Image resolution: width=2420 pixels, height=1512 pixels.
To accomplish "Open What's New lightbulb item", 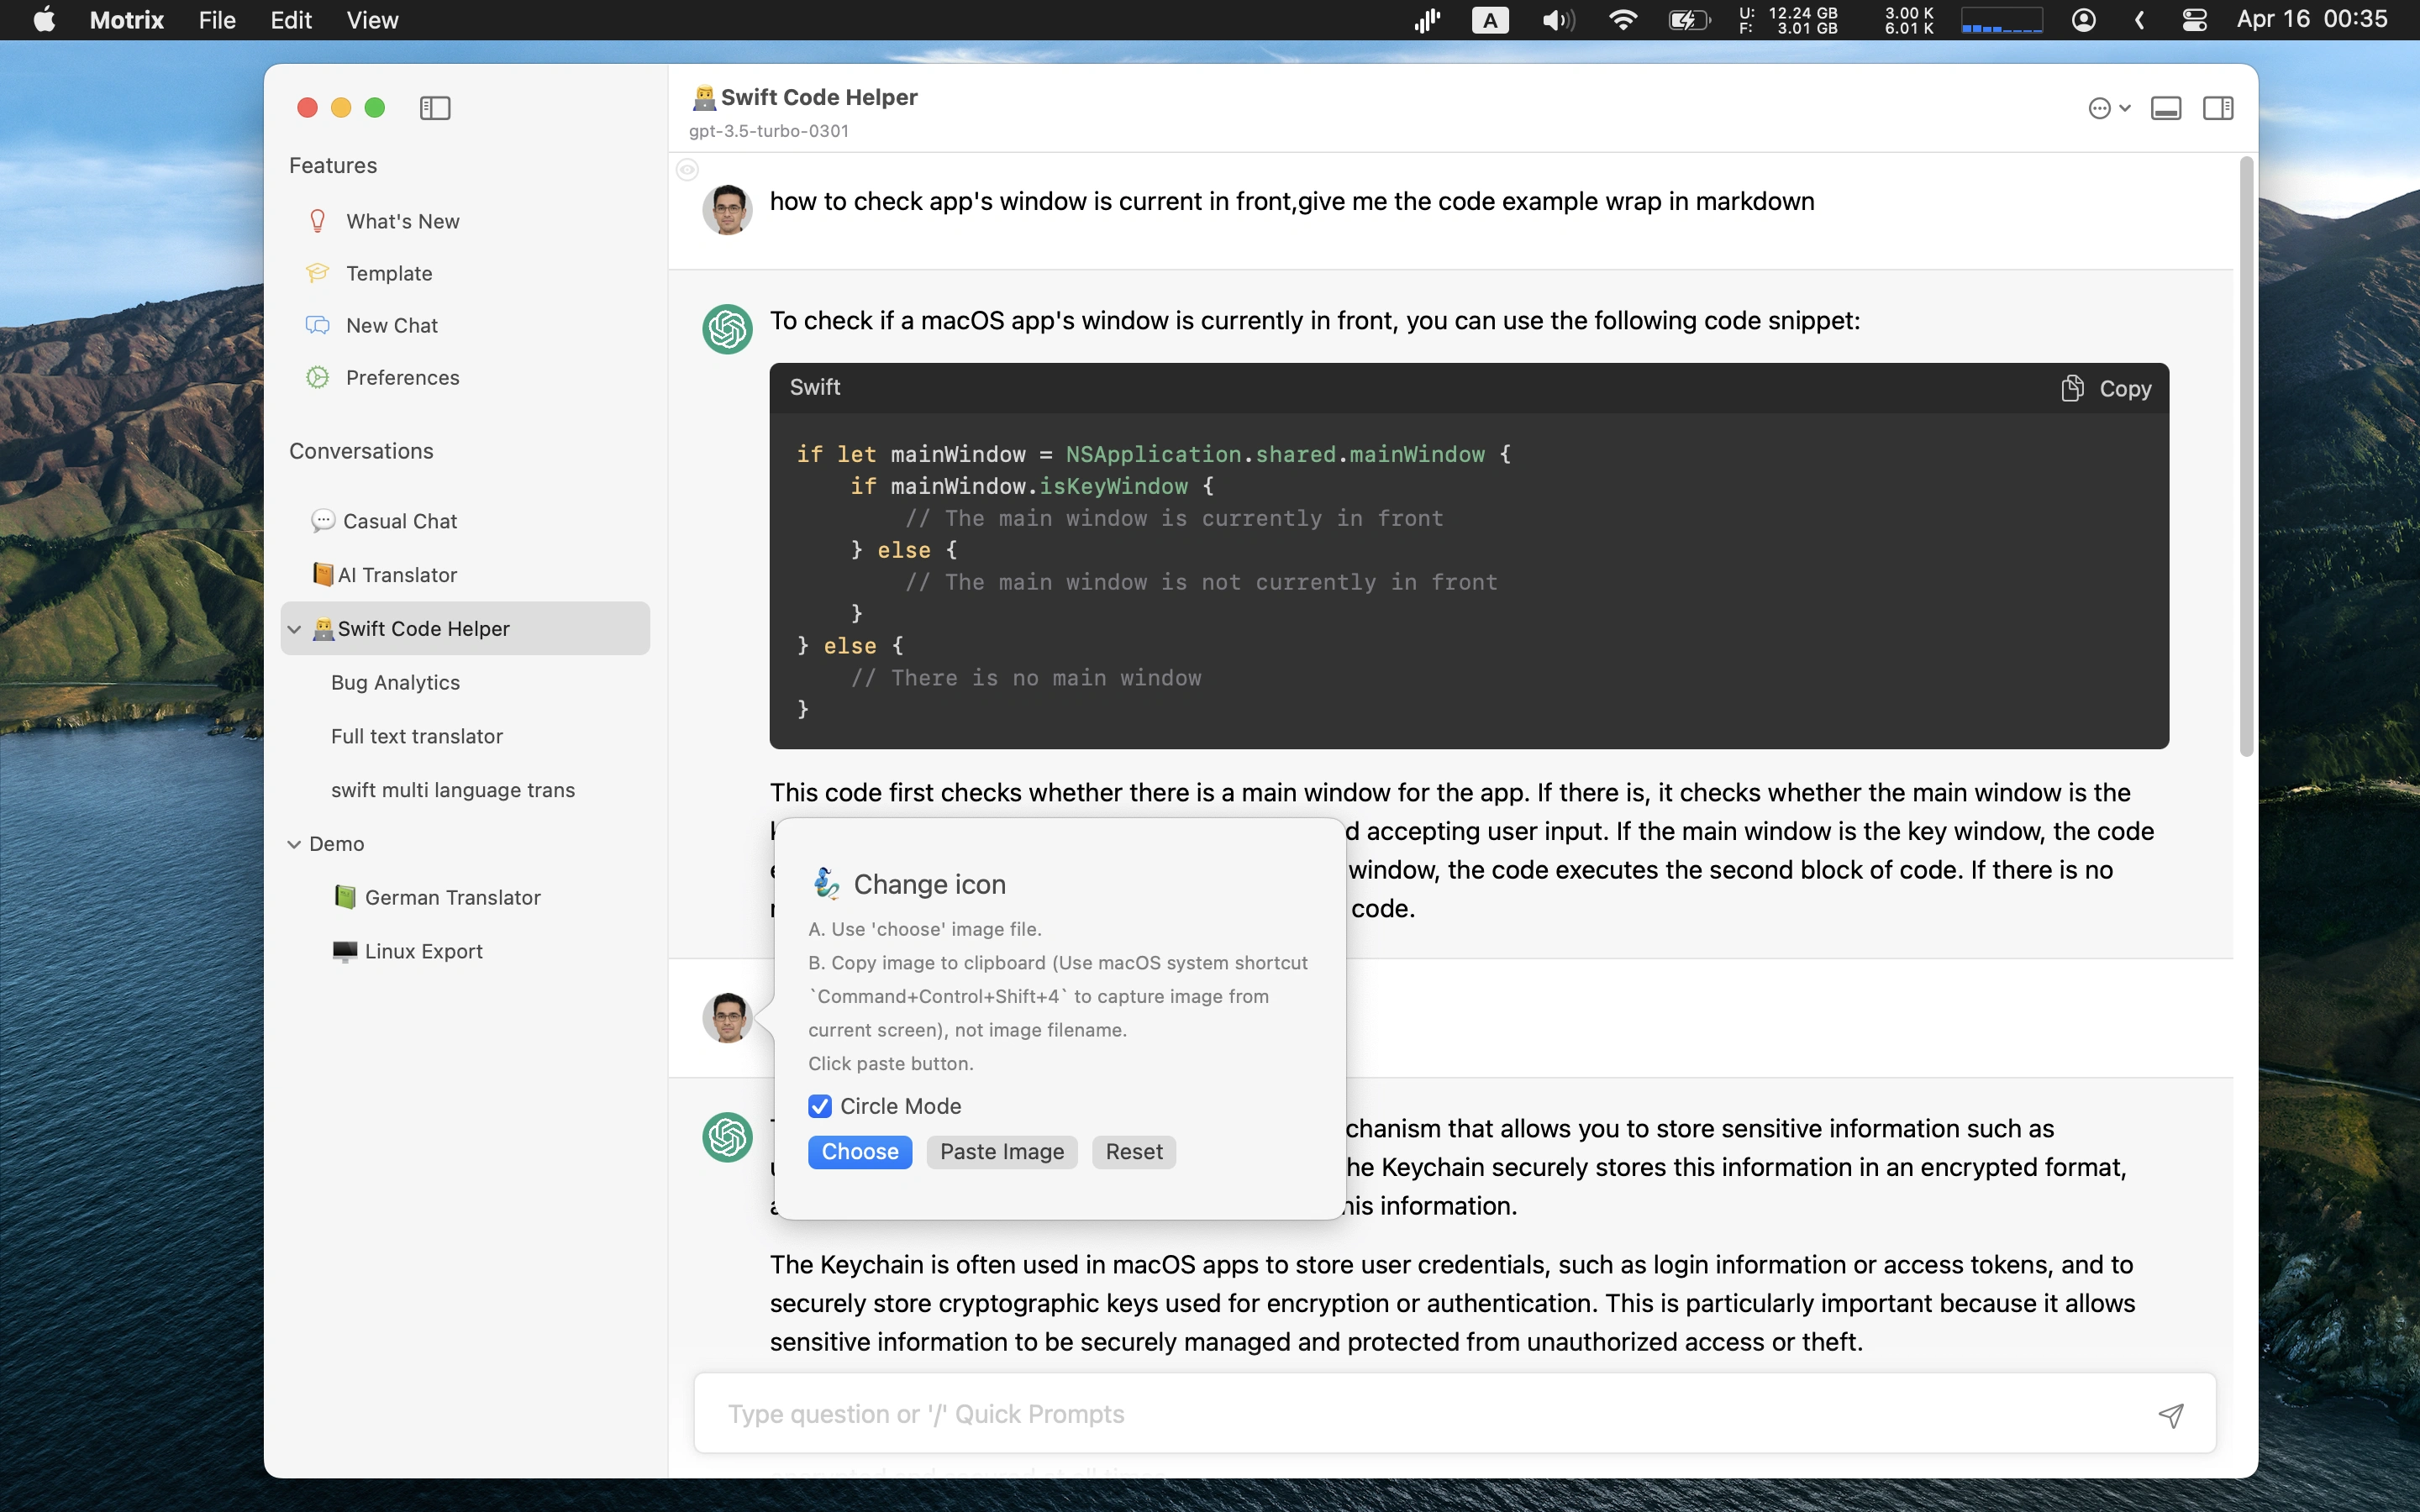I will [402, 221].
